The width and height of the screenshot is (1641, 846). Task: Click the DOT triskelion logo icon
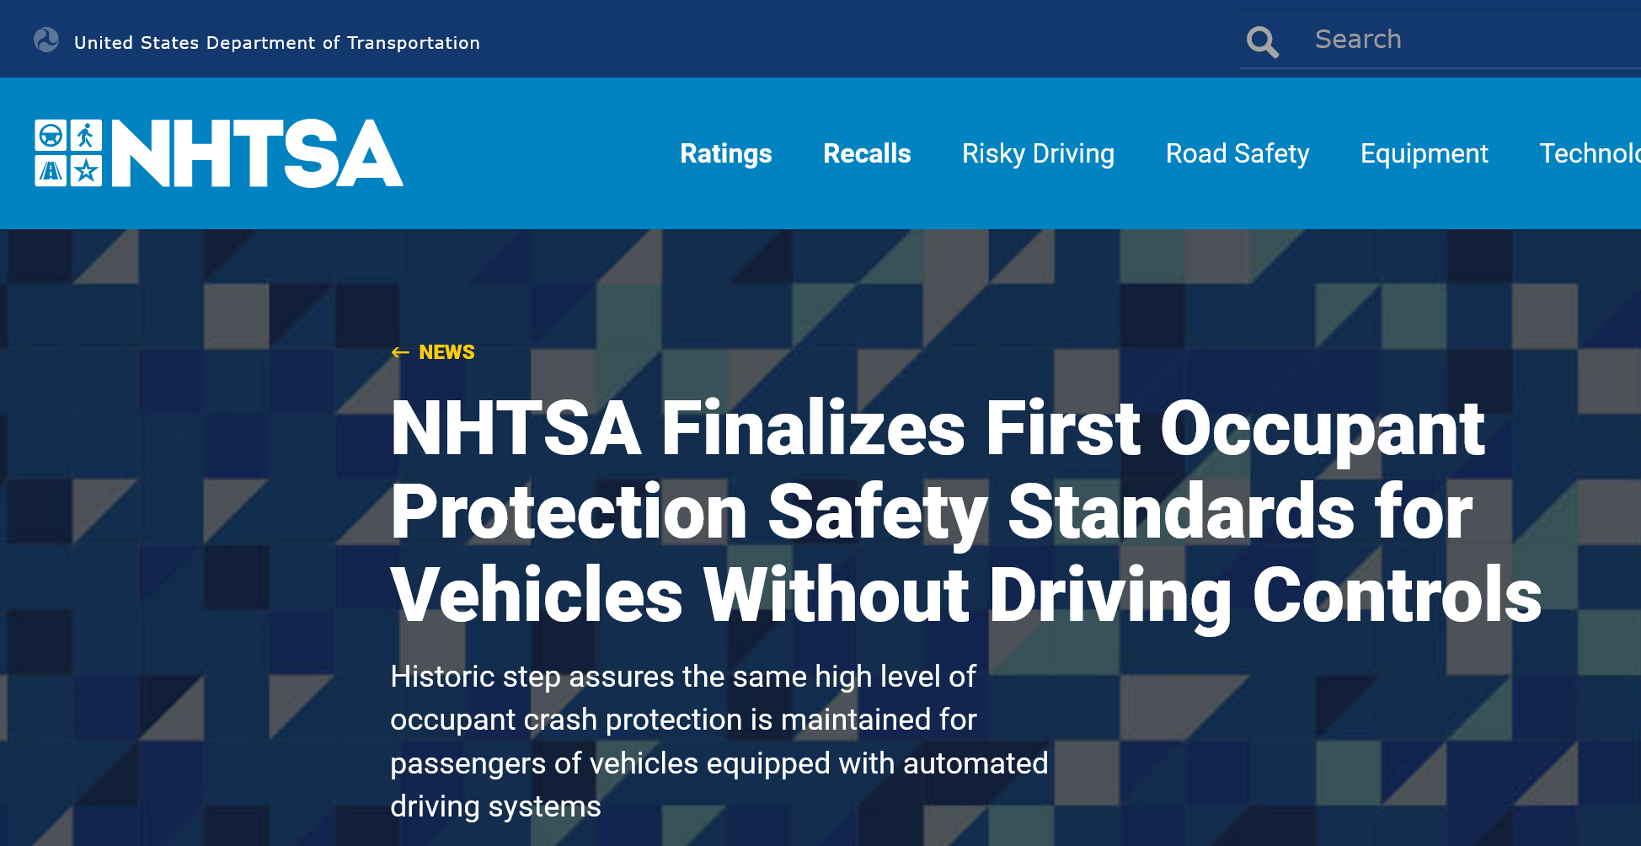click(x=46, y=40)
